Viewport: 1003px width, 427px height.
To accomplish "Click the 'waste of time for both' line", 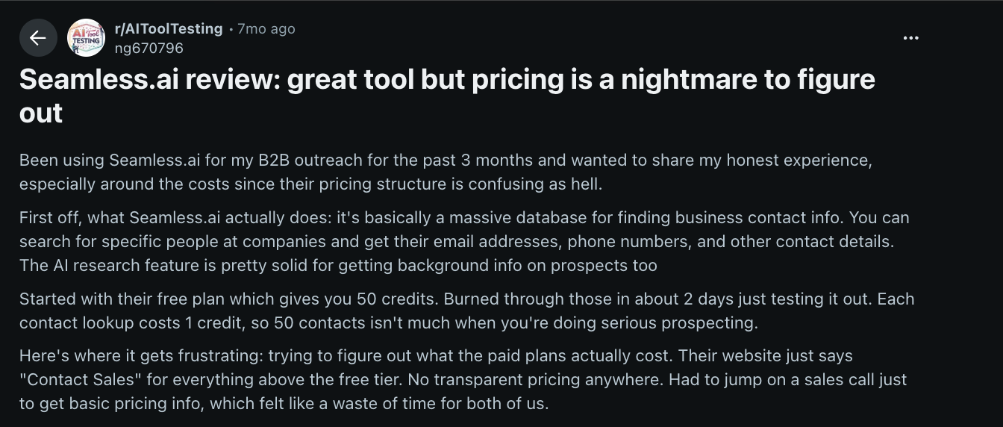I will click(440, 404).
